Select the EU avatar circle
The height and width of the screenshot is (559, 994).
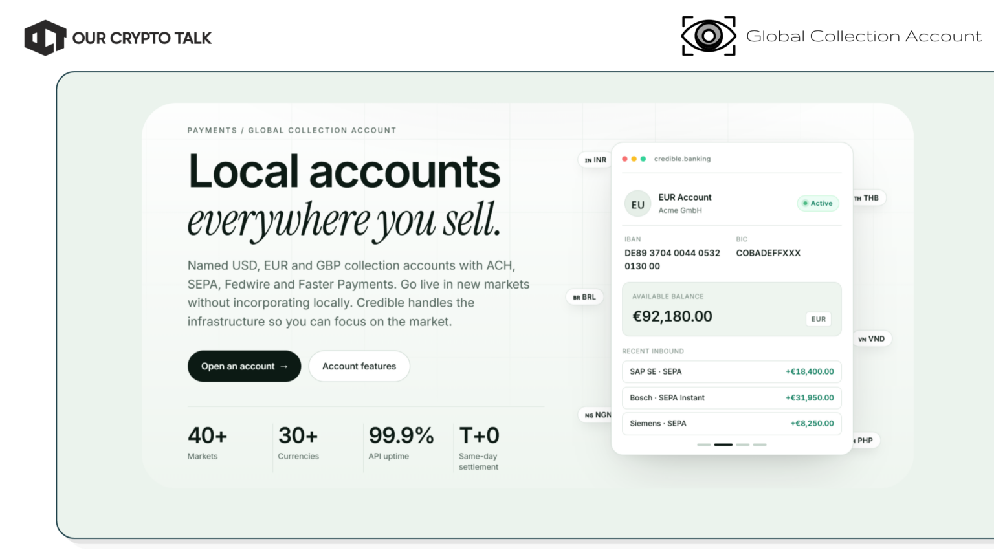tap(638, 204)
